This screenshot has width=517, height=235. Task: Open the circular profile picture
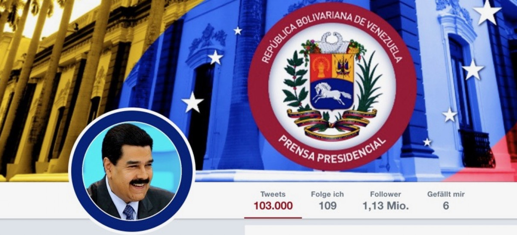pyautogui.click(x=131, y=170)
